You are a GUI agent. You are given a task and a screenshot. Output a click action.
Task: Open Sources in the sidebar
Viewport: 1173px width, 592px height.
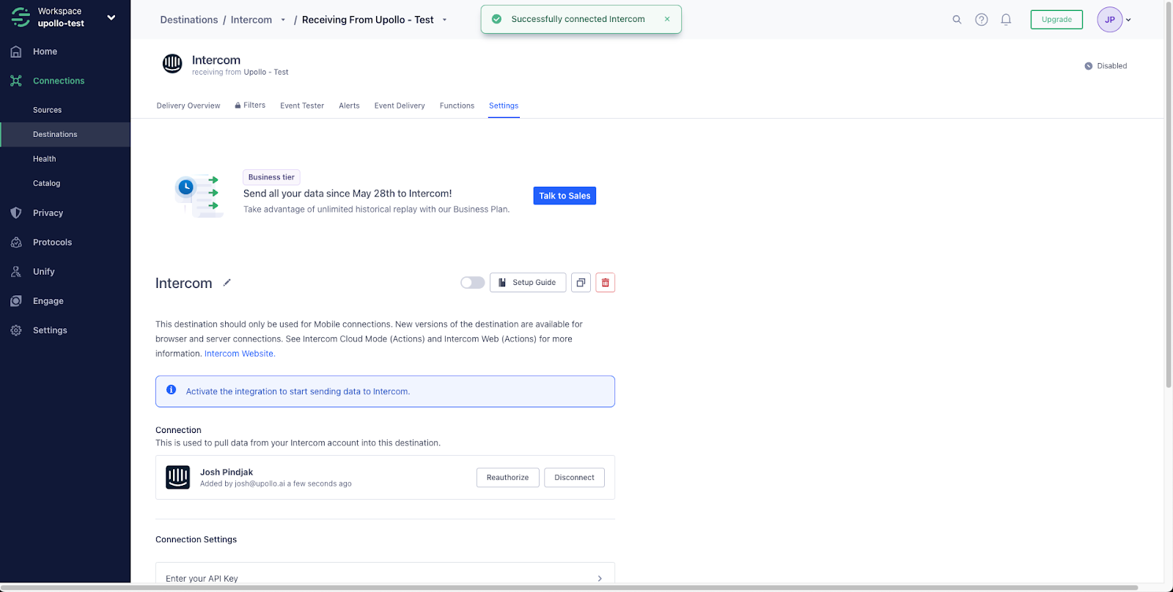(x=47, y=110)
